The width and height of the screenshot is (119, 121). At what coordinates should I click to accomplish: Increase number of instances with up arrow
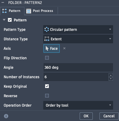click(111, 75)
